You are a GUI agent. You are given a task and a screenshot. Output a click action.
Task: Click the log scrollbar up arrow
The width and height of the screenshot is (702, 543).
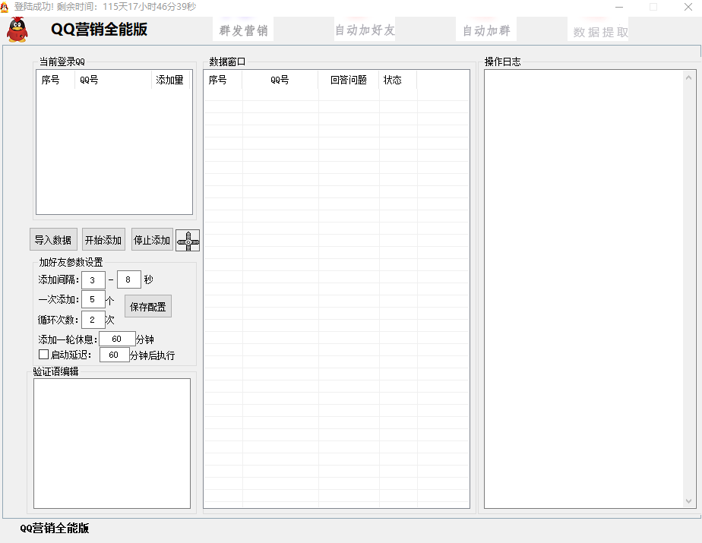point(689,76)
